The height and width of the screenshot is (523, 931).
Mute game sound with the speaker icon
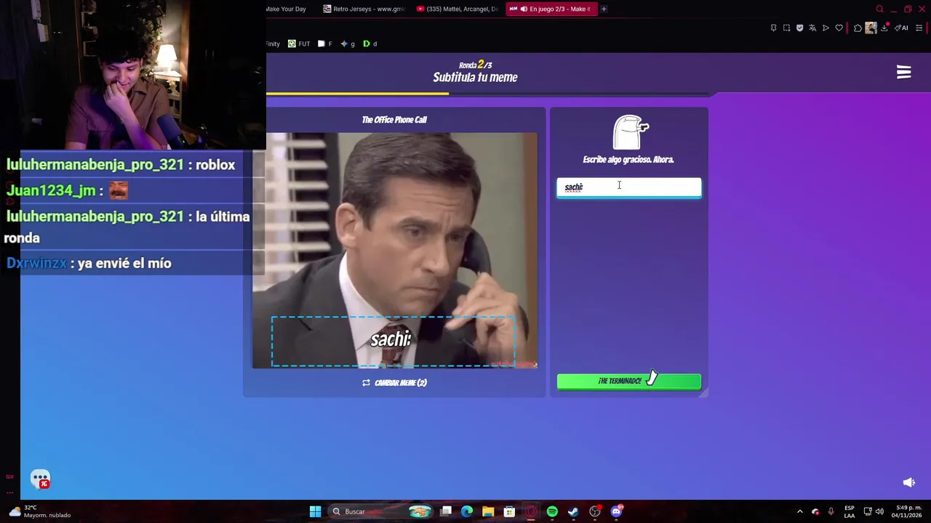coord(908,482)
